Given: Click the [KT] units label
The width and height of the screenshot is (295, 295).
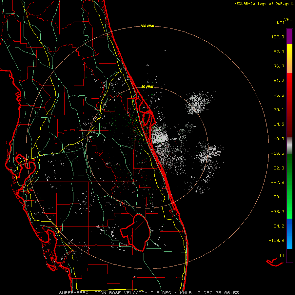Looking at the screenshot, I should point(280,23).
